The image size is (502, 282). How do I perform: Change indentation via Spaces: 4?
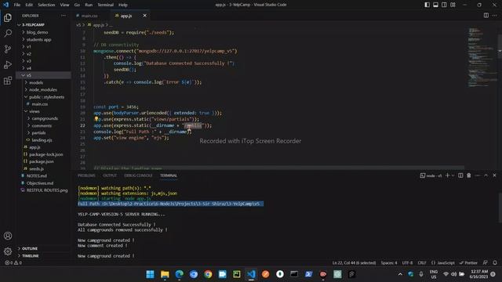pos(389,263)
